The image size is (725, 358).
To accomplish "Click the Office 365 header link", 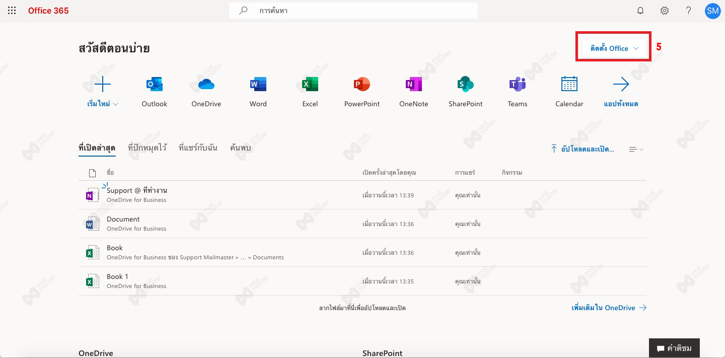I will pyautogui.click(x=48, y=11).
